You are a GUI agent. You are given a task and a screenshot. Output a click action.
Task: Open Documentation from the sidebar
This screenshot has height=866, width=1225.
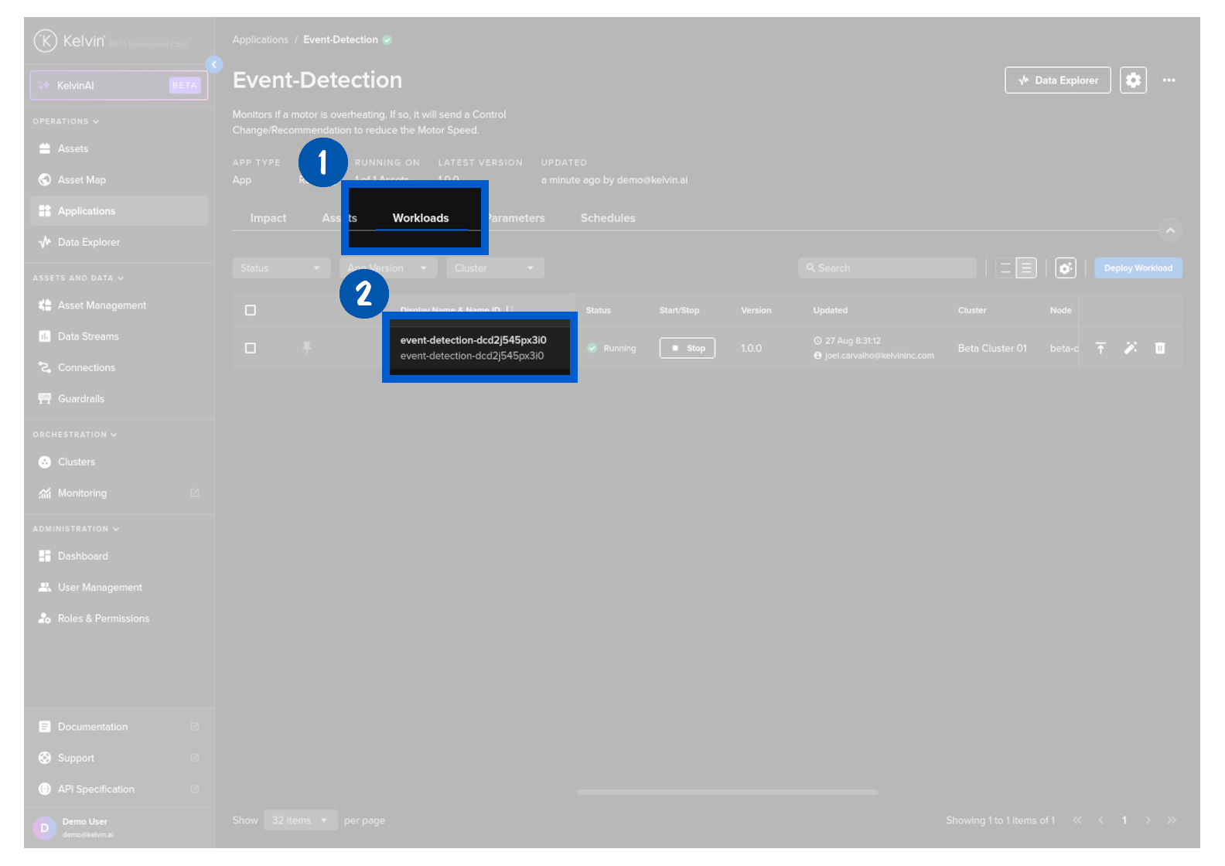coord(119,727)
